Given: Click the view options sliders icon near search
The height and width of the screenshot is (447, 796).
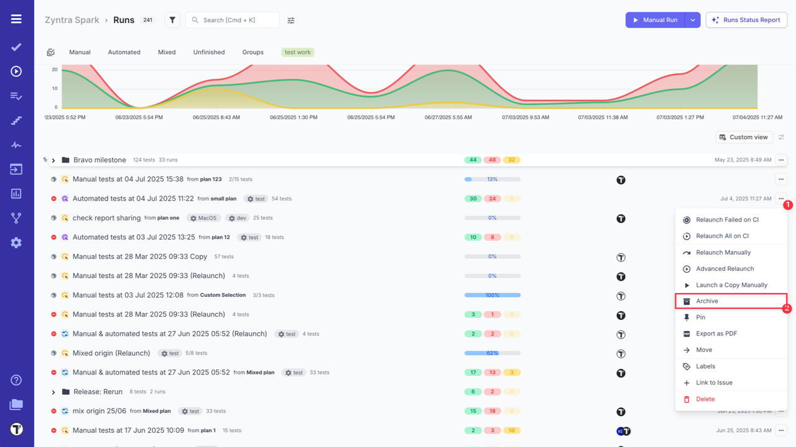Looking at the screenshot, I should point(290,20).
